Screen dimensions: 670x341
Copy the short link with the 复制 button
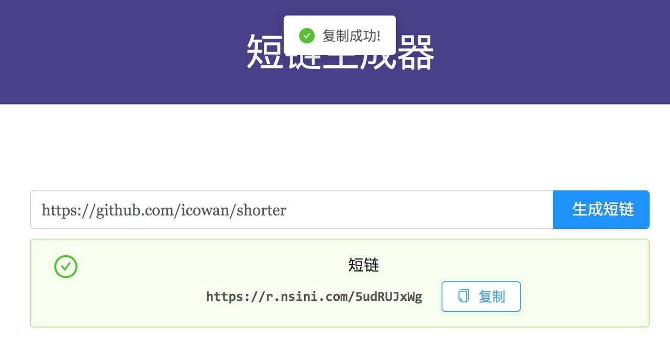tap(481, 297)
